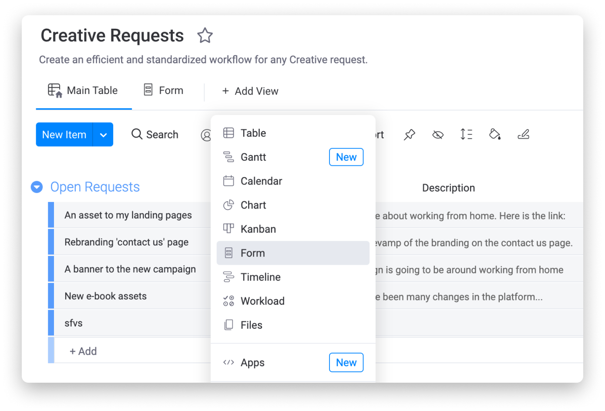Collapse the Open Requests group
Viewport: 605px width, 411px height.
(x=37, y=187)
